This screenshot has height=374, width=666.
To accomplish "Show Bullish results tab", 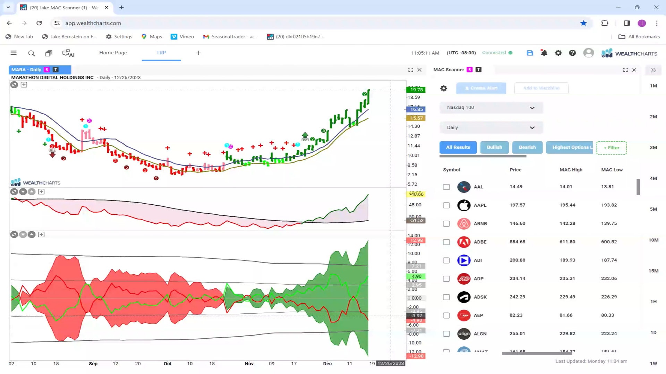I will click(x=494, y=148).
